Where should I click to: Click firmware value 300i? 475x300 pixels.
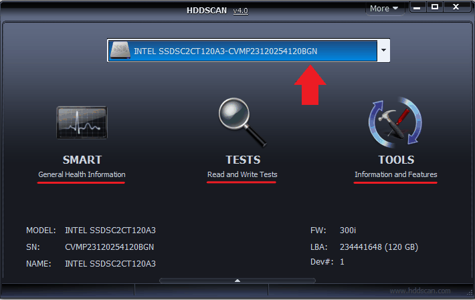[348, 231]
